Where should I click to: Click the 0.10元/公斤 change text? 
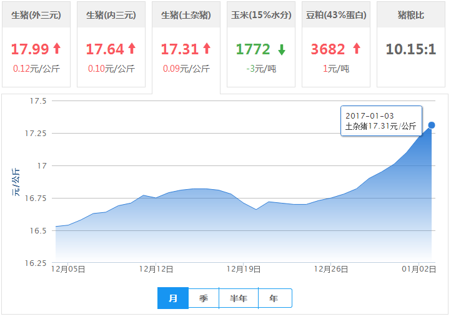pos(111,69)
